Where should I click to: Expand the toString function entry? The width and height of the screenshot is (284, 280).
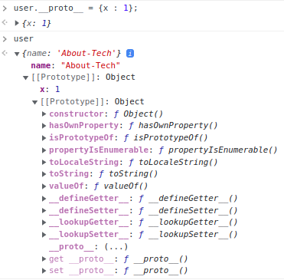coord(44,174)
